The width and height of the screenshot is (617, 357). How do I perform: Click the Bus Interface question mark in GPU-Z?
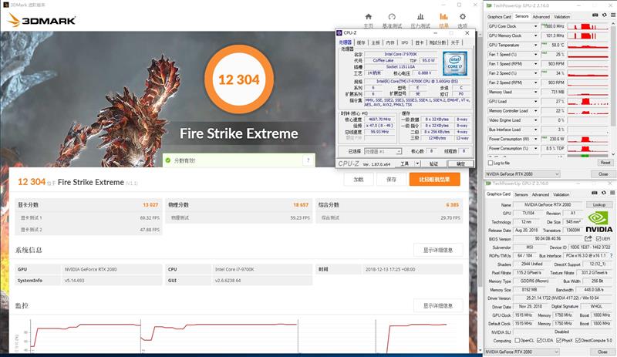tap(611, 256)
